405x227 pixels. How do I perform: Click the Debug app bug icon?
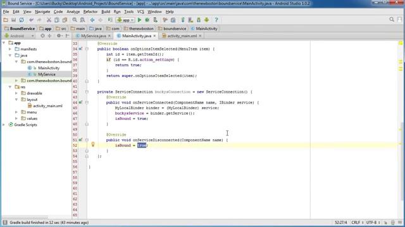click(x=147, y=20)
